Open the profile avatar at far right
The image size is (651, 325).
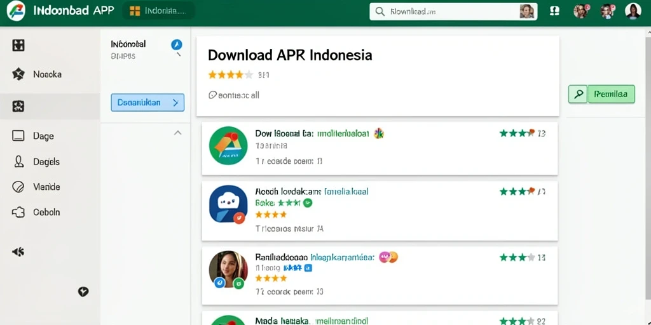tap(633, 11)
